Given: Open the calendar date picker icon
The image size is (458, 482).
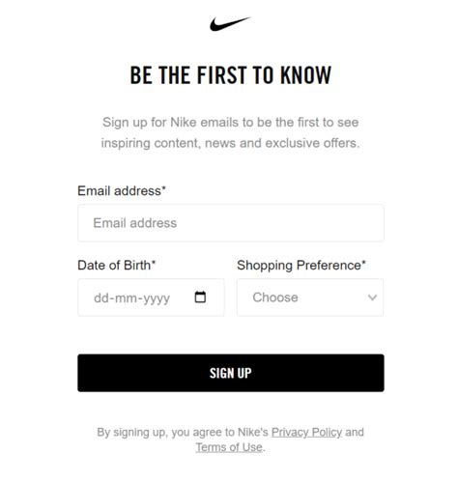Looking at the screenshot, I should point(200,297).
